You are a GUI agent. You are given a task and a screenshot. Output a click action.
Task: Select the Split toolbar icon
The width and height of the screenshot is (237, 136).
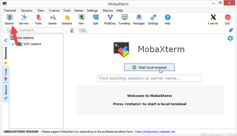tap(95, 20)
